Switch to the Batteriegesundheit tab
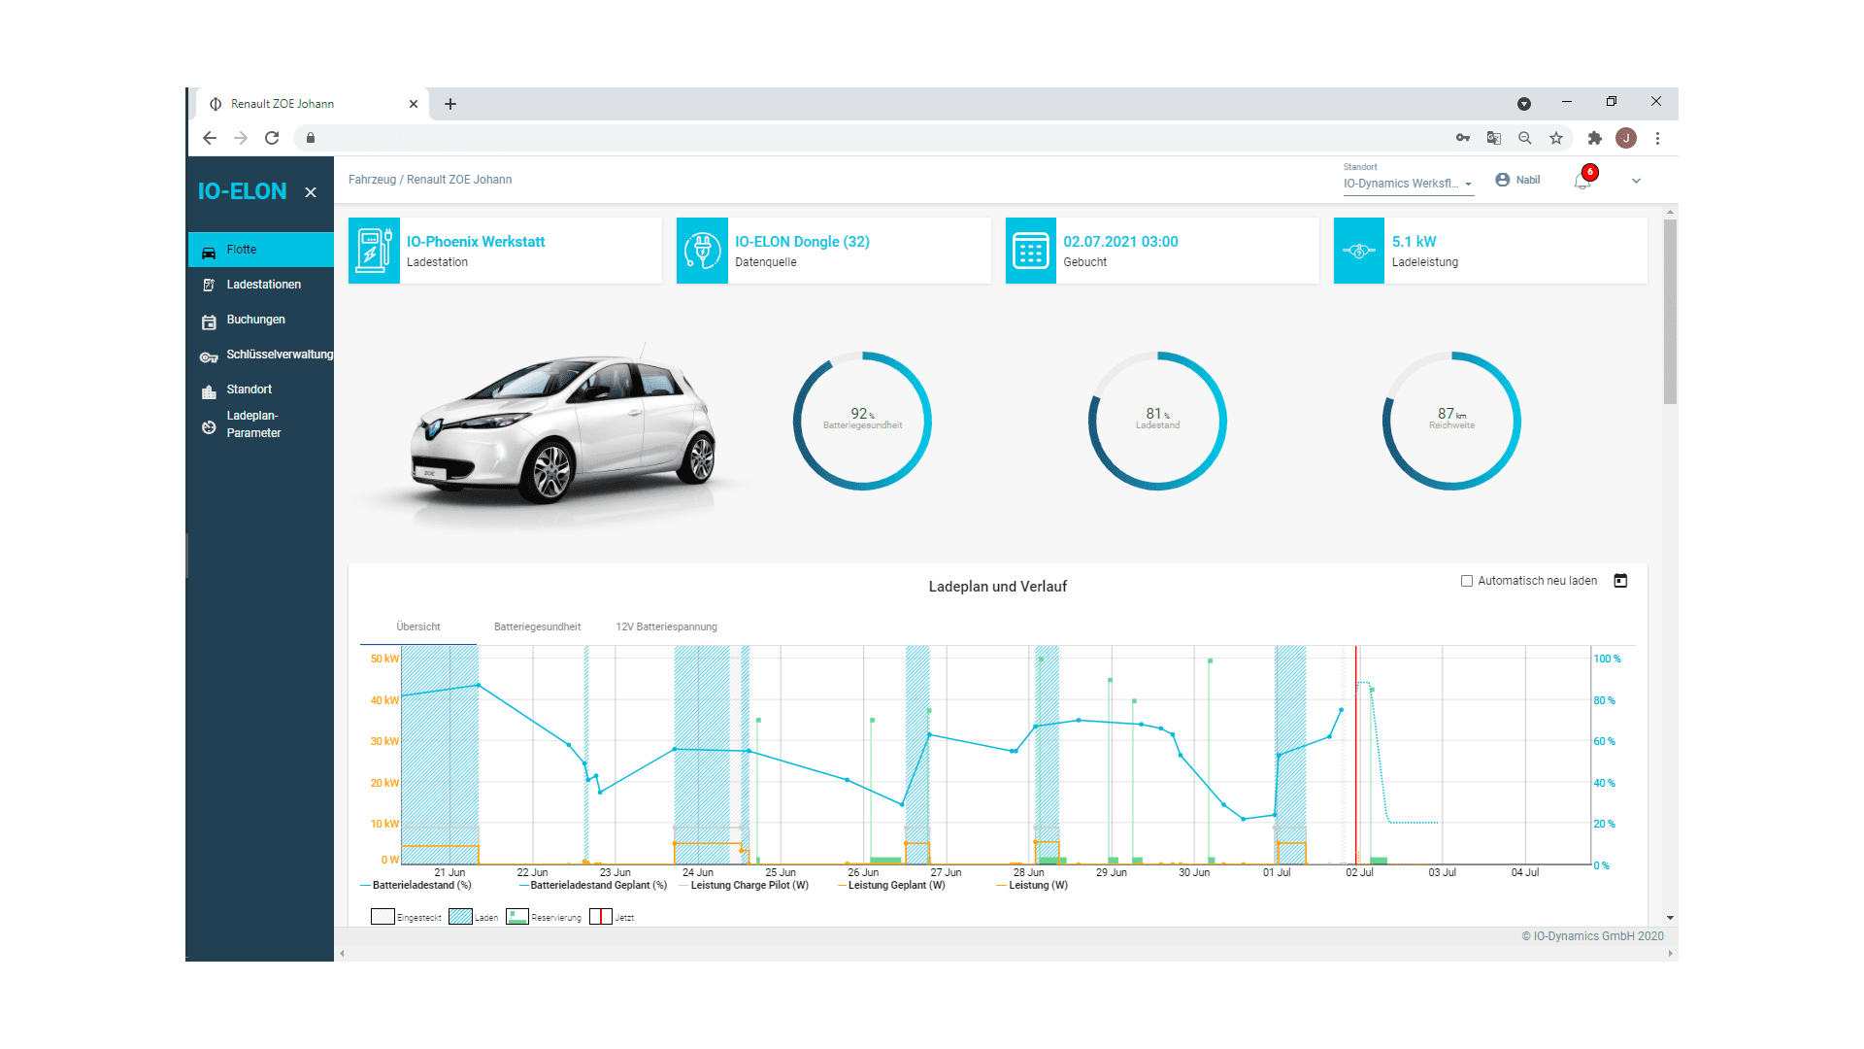1864x1049 pixels. (537, 626)
